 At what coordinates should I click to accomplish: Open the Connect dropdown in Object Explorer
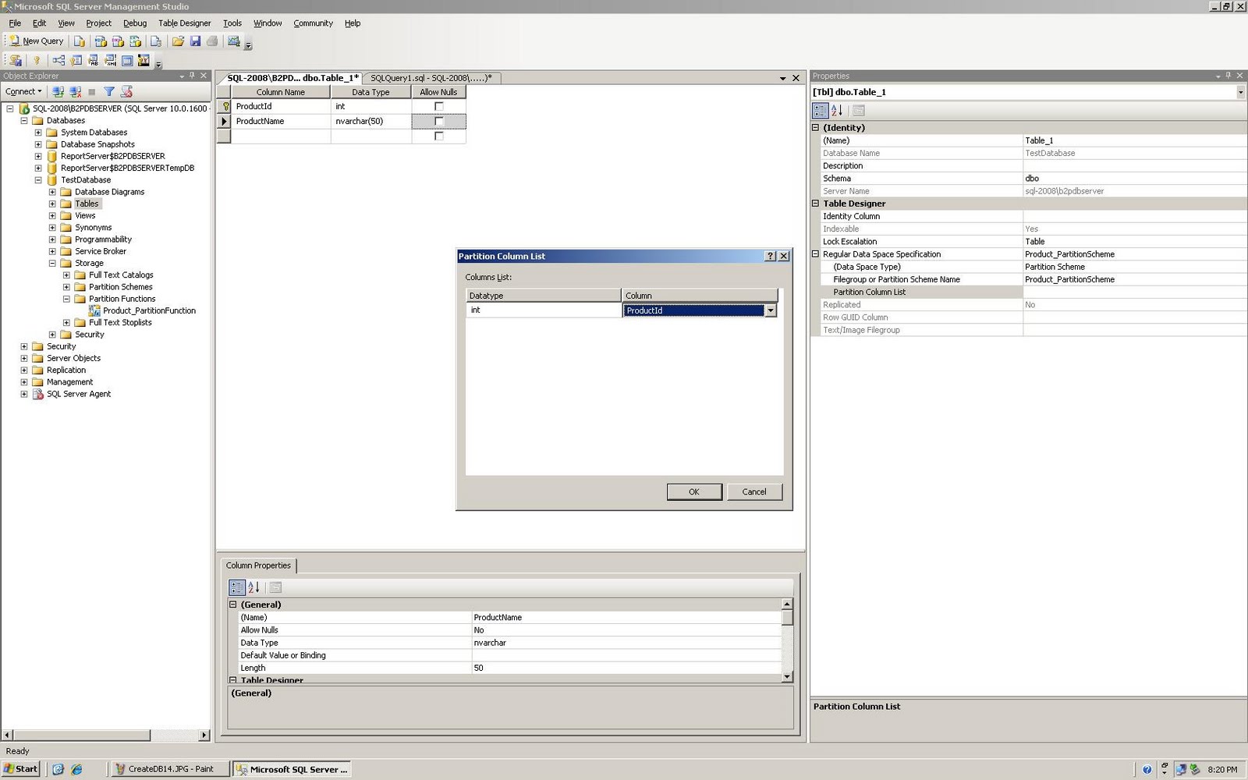pos(23,91)
